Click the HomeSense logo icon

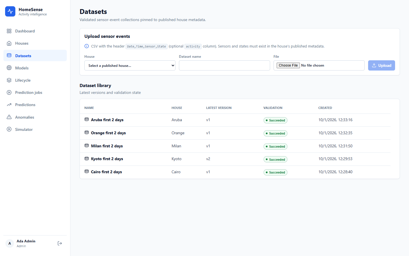click(x=10, y=11)
